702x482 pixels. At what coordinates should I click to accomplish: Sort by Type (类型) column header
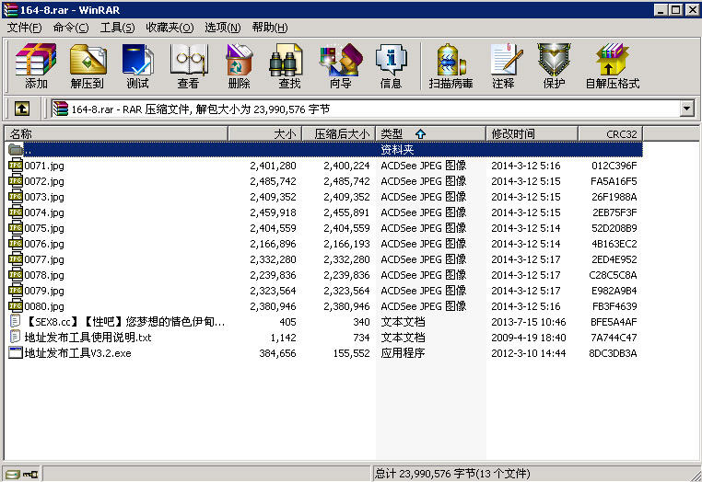[x=430, y=133]
